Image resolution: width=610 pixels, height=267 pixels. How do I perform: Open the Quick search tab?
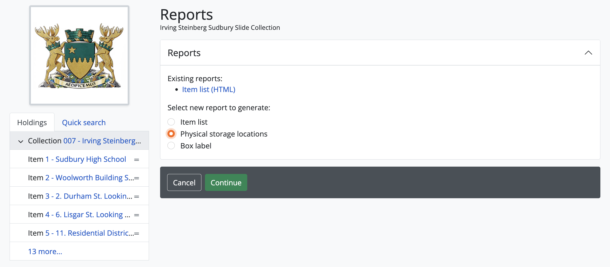(84, 122)
